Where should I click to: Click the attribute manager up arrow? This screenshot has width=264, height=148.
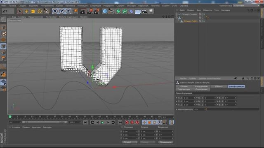[243, 78]
